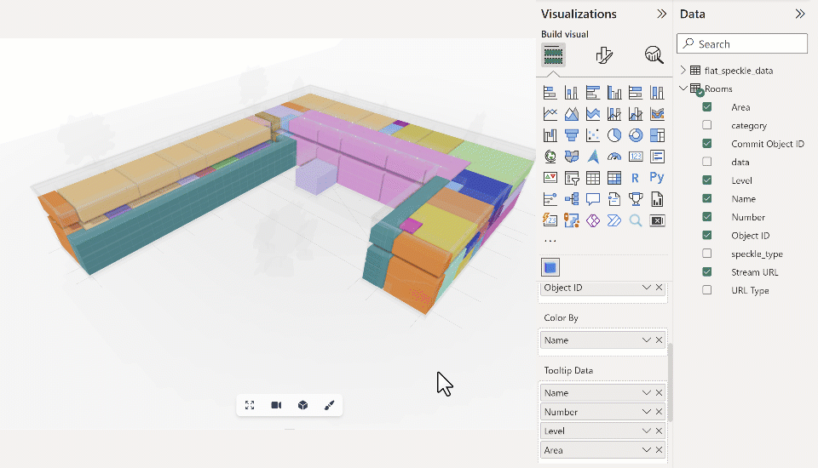Collapse the Data pane

click(x=800, y=14)
